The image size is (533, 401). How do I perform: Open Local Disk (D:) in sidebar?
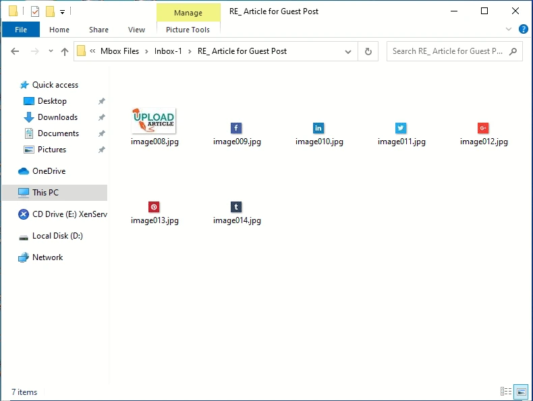[x=57, y=236]
